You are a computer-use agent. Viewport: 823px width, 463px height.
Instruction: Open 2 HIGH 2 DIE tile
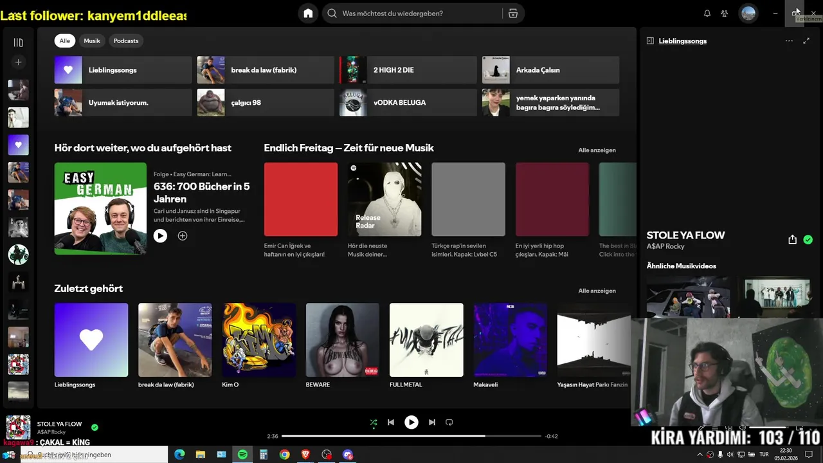click(408, 70)
